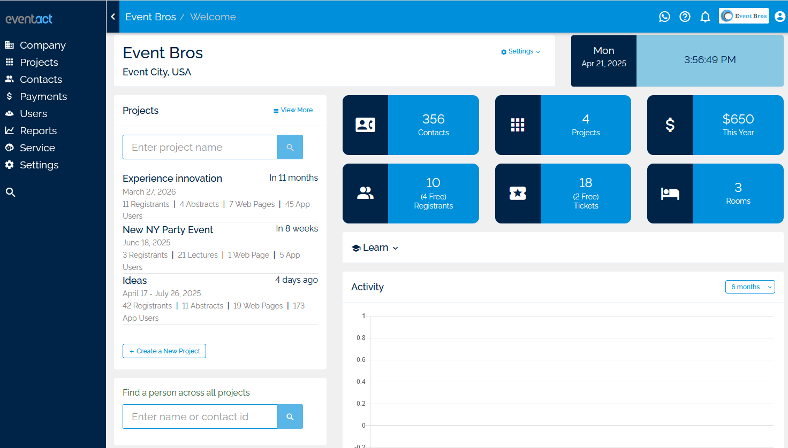Open Users in sidebar
Image resolution: width=788 pixels, height=448 pixels.
(x=33, y=114)
